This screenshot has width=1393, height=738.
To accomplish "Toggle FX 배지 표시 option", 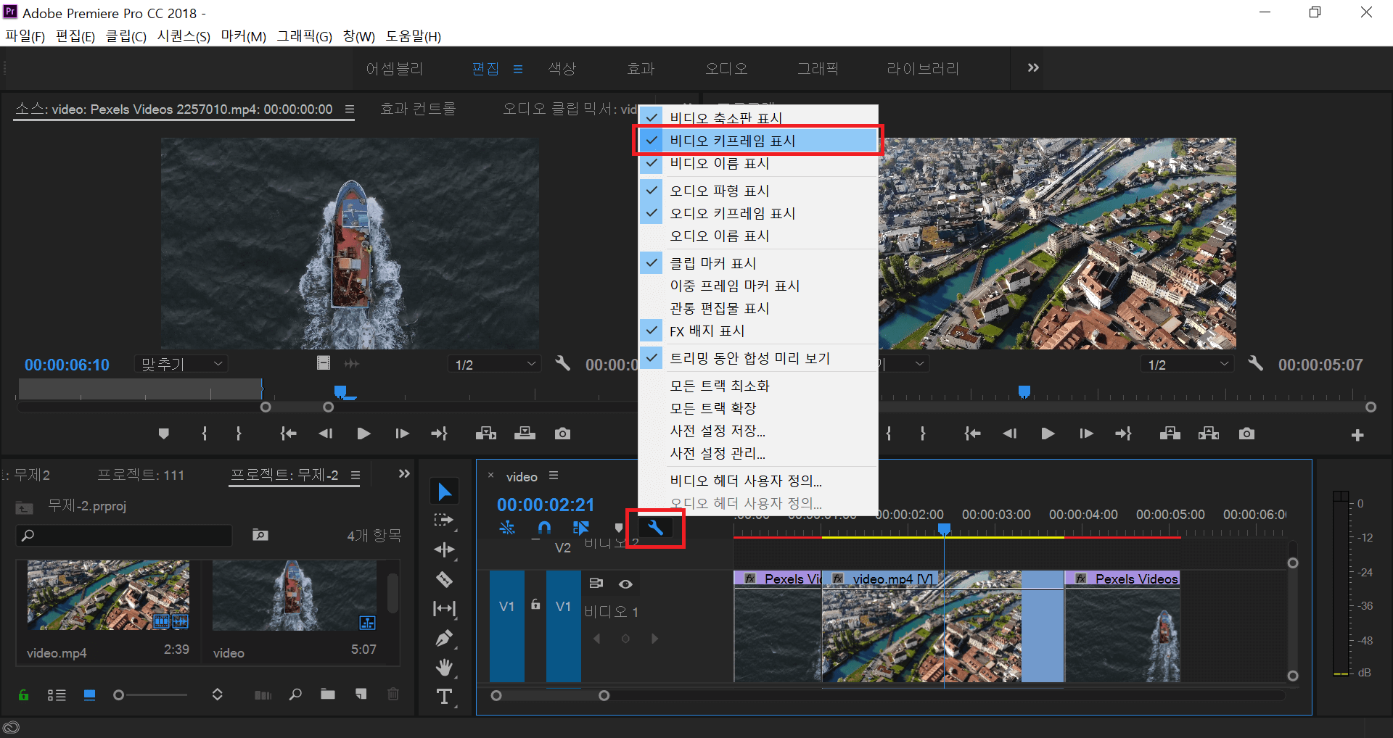I will [758, 331].
